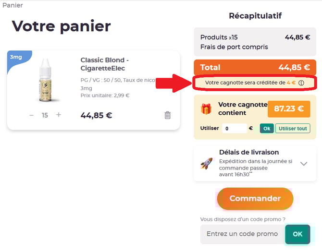Focus the Entrez un code promo field
The height and width of the screenshot is (252, 322).
pos(243,234)
